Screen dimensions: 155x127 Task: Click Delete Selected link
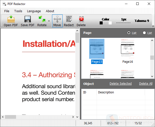[121, 84]
